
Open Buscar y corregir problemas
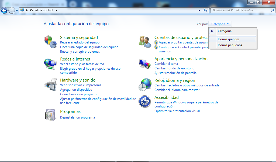point(80,52)
